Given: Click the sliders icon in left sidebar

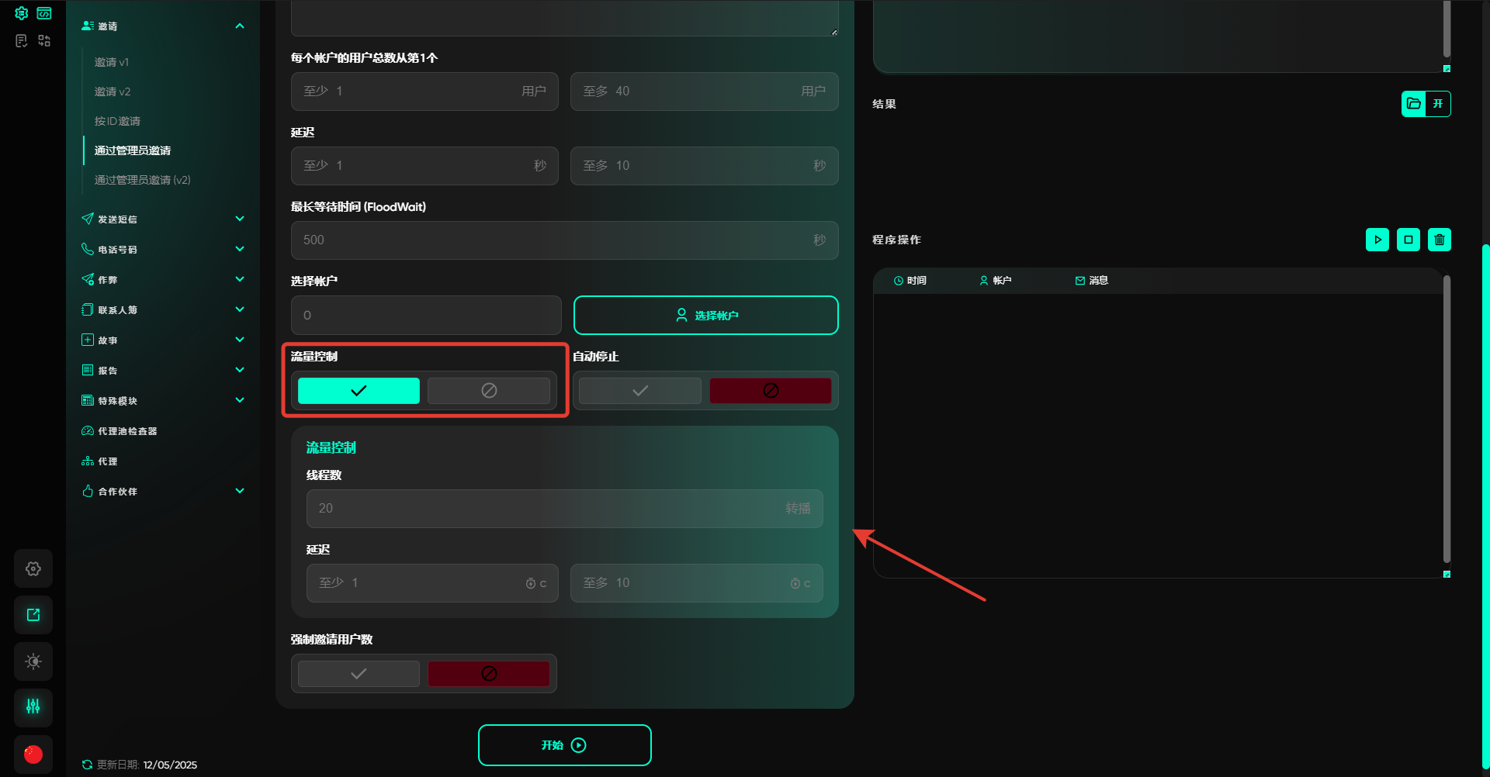Looking at the screenshot, I should [x=33, y=706].
